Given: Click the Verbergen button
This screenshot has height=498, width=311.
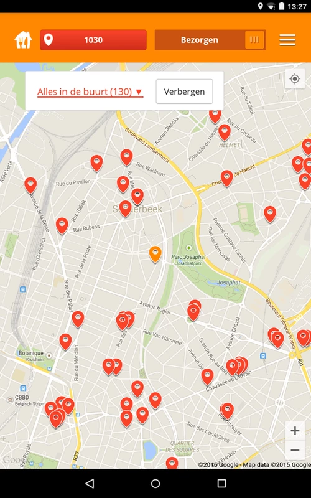Looking at the screenshot, I should [184, 92].
